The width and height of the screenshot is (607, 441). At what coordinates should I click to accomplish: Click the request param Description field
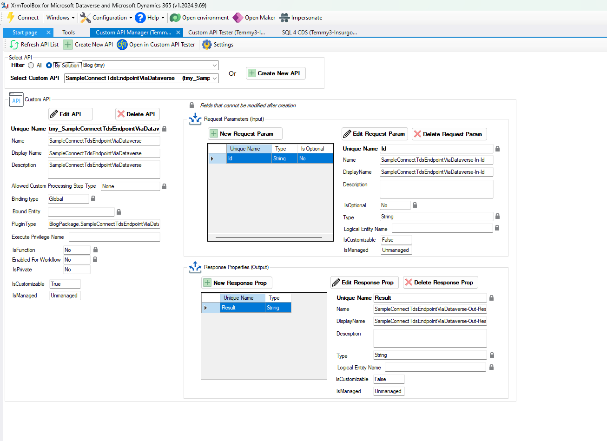click(436, 189)
